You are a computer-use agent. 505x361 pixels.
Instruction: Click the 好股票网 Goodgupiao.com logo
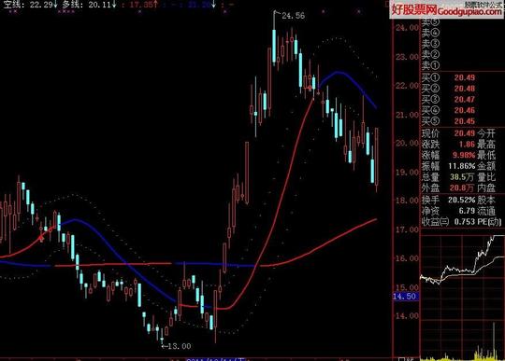click(446, 10)
